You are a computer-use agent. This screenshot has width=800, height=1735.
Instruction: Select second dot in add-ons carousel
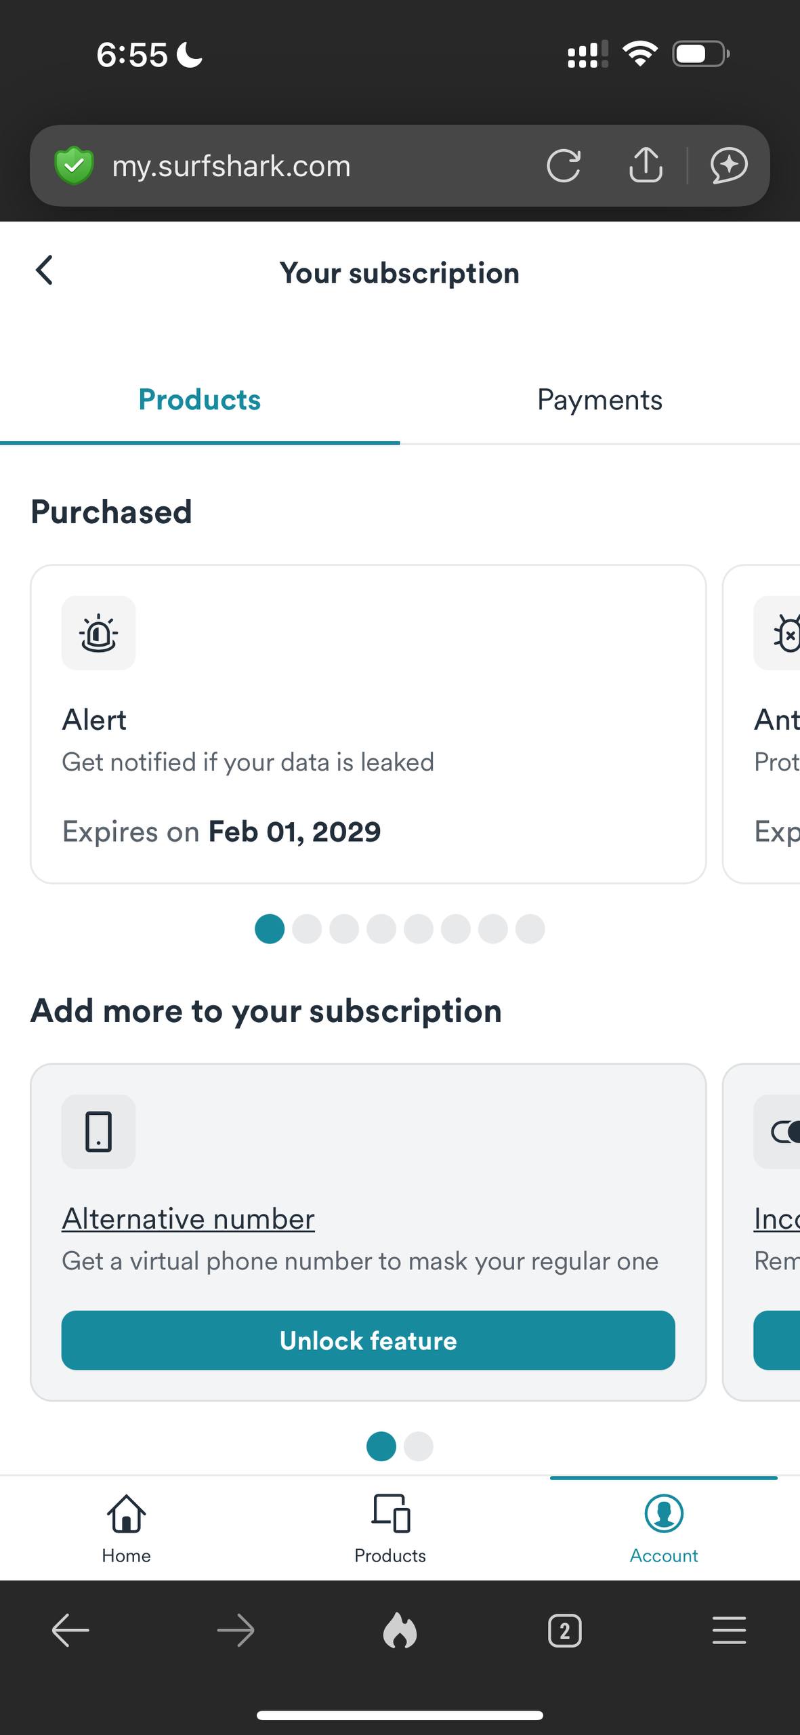[419, 1446]
